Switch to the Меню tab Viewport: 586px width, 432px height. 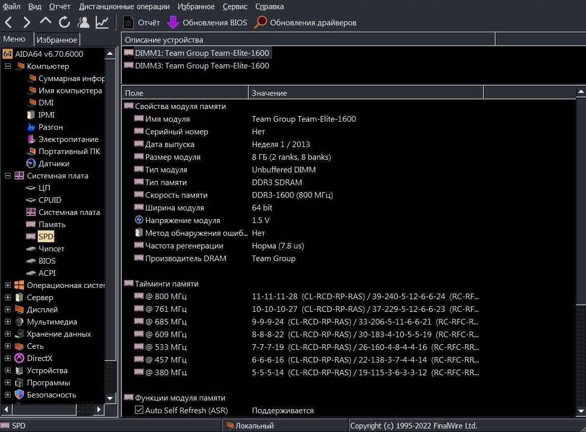pyautogui.click(x=15, y=39)
